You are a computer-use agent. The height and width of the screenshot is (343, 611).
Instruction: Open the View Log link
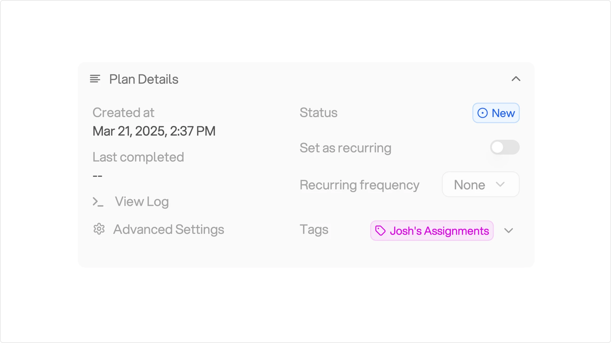[142, 202]
